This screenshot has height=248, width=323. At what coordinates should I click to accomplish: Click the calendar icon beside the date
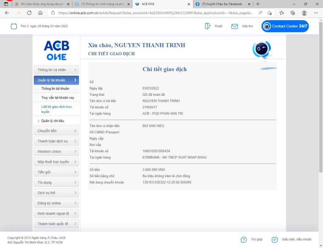[14, 26]
